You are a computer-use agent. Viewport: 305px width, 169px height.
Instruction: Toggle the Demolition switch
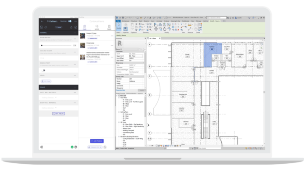(x=43, y=70)
